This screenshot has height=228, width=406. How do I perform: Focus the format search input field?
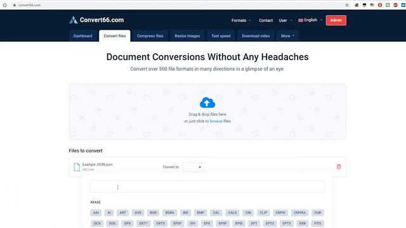tap(207, 186)
